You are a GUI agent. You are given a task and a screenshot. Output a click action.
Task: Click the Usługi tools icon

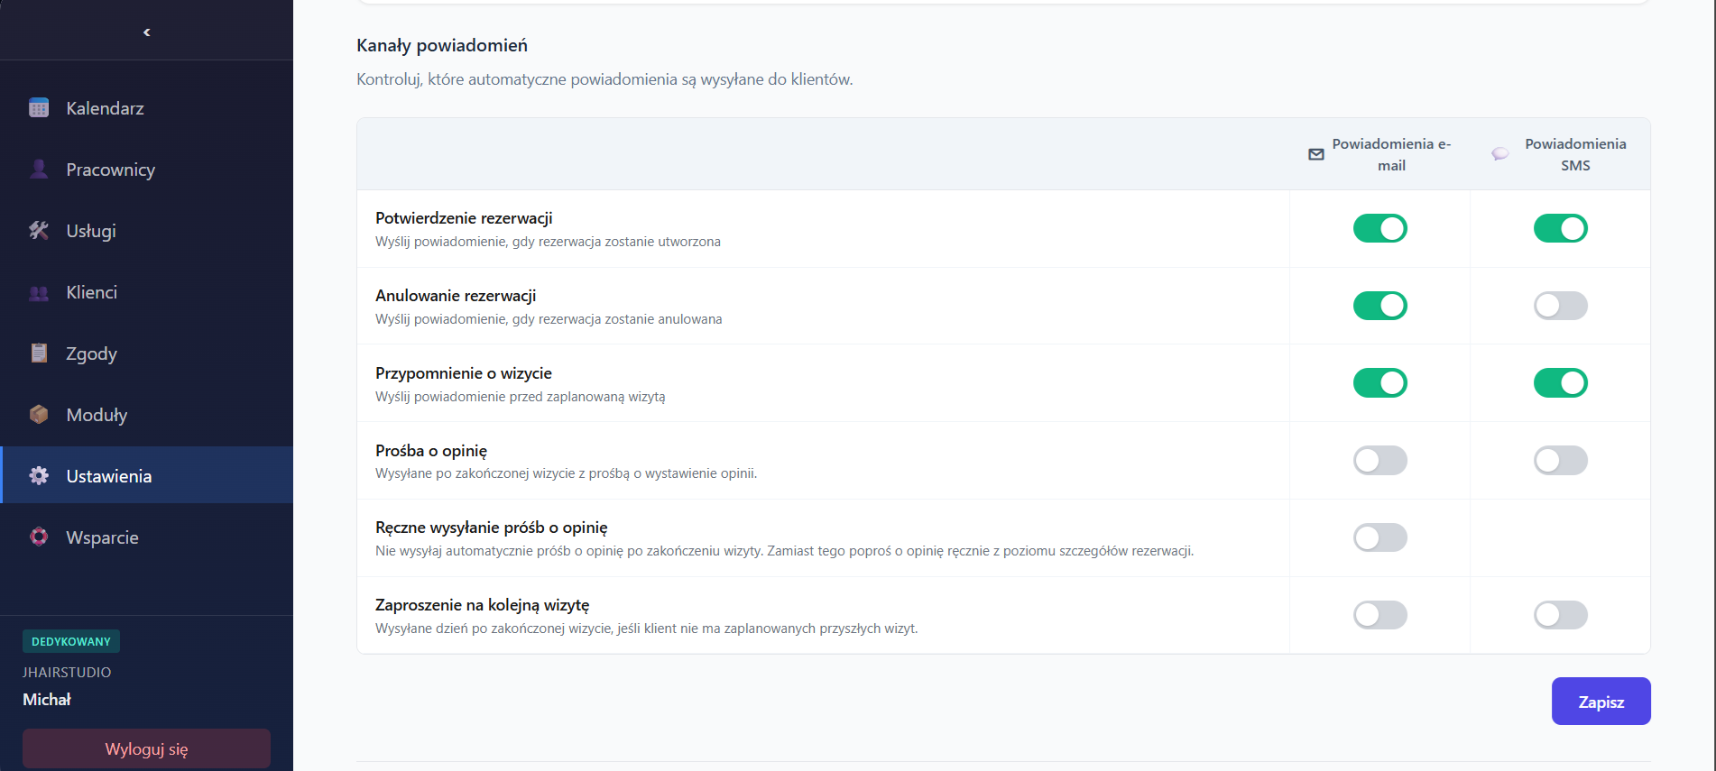(x=39, y=231)
